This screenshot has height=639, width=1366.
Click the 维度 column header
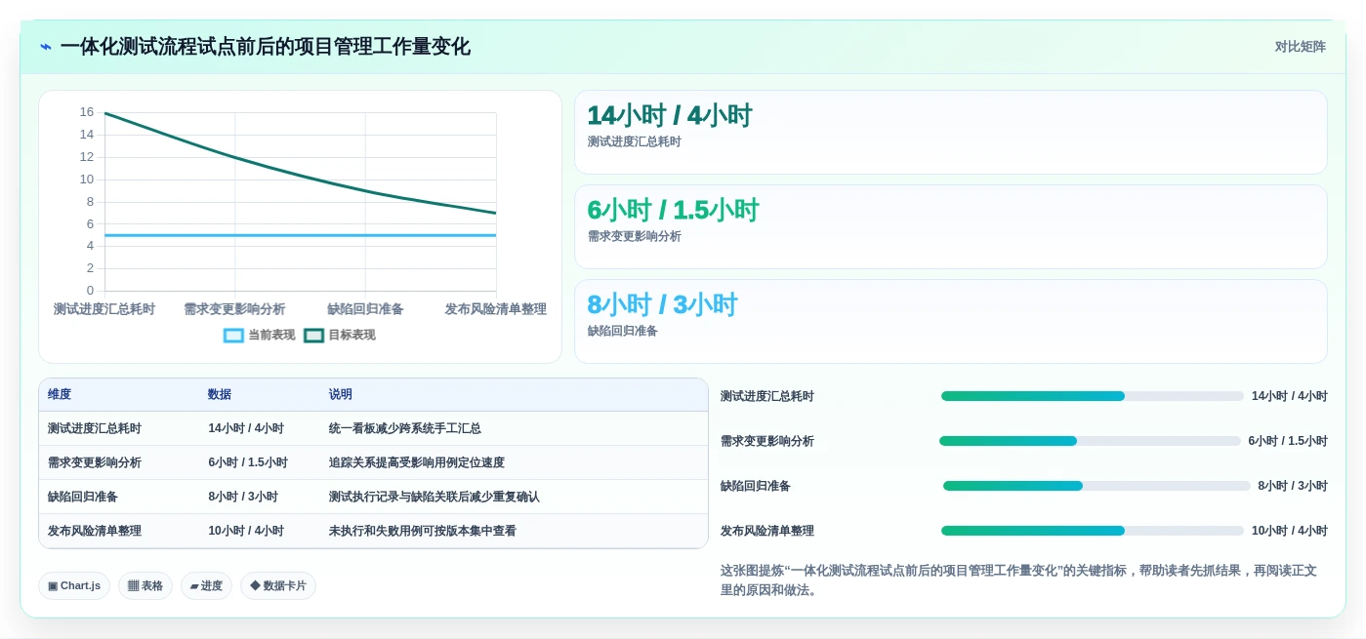pyautogui.click(x=60, y=395)
